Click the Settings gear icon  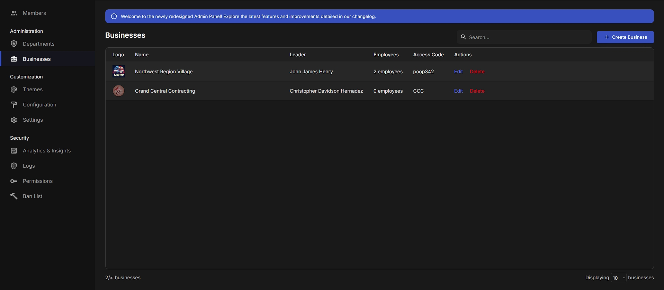14,120
